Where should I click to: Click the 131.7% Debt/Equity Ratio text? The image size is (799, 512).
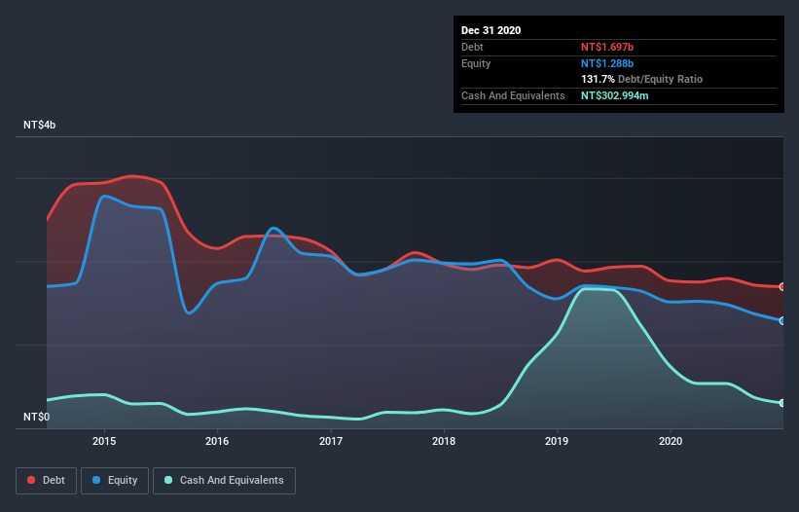(x=641, y=80)
